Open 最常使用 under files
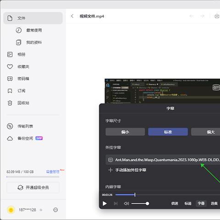220x220 pixels. 34,30
